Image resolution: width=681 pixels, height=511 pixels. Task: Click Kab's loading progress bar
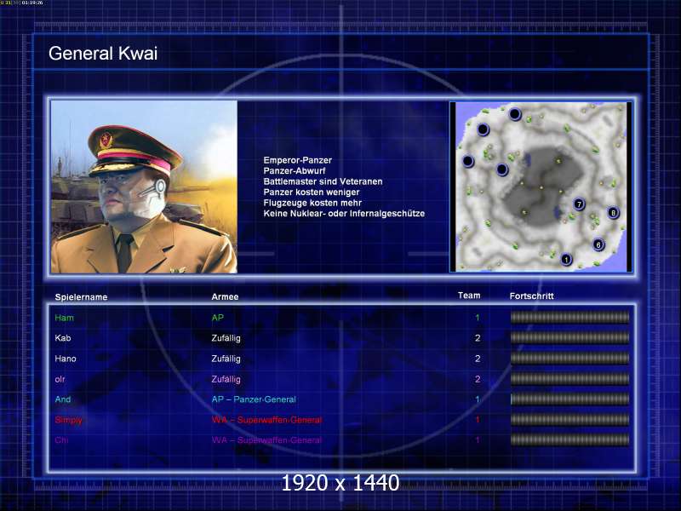569,338
